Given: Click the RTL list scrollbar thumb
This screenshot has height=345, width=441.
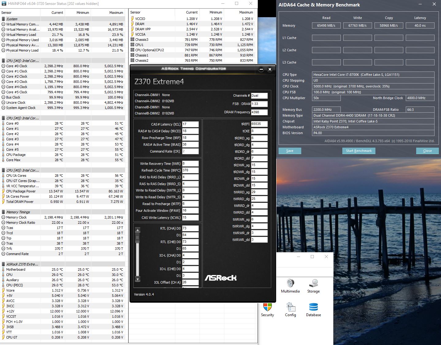Looking at the screenshot, I should pyautogui.click(x=138, y=237).
